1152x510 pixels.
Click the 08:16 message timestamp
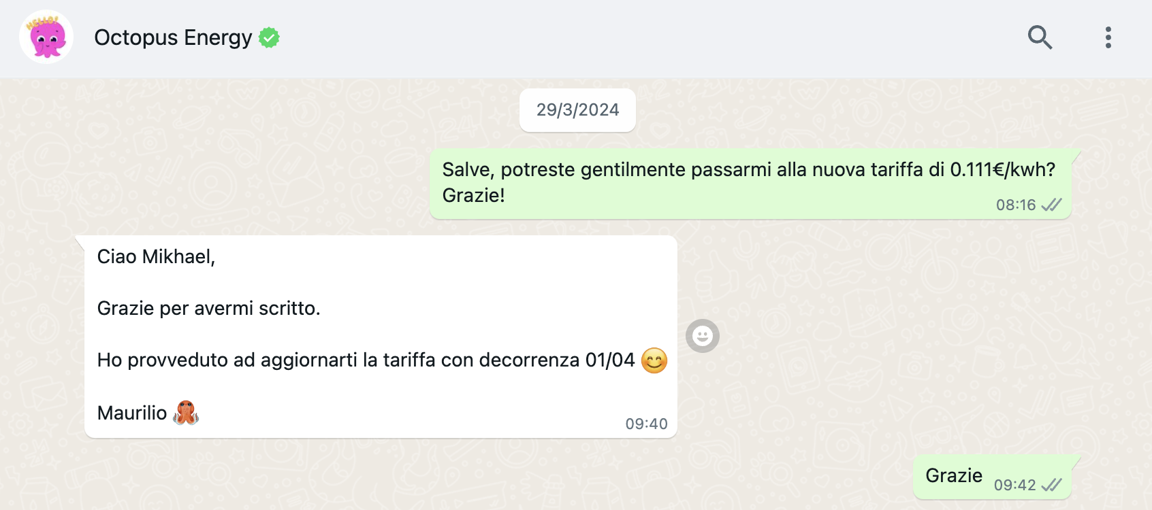[1015, 205]
